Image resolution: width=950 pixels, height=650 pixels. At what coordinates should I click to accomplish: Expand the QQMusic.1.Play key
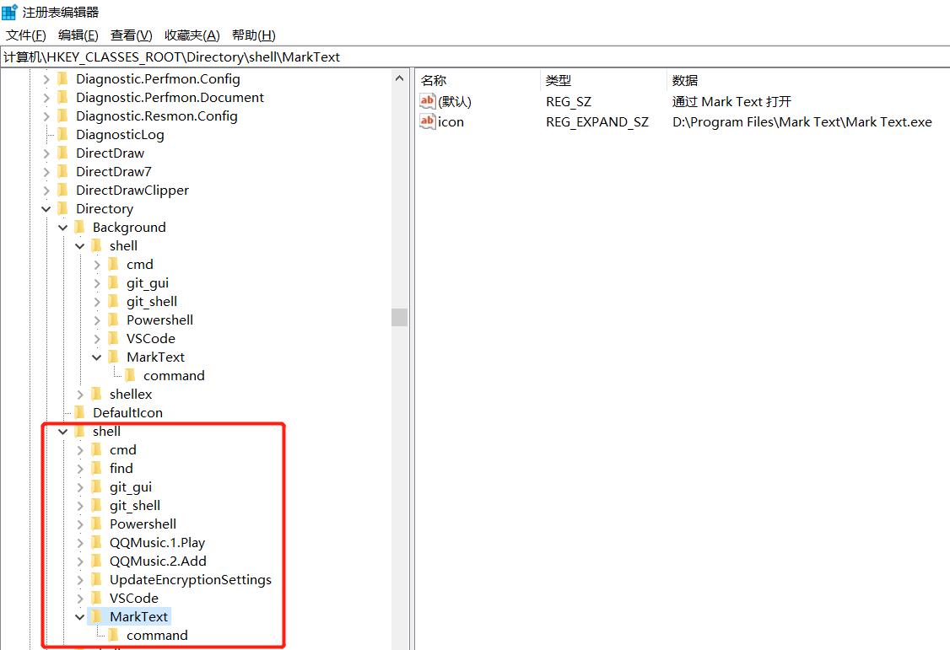tap(80, 543)
